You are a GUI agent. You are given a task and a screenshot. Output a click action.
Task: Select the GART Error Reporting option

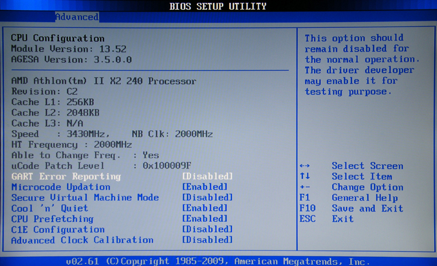(x=66, y=177)
